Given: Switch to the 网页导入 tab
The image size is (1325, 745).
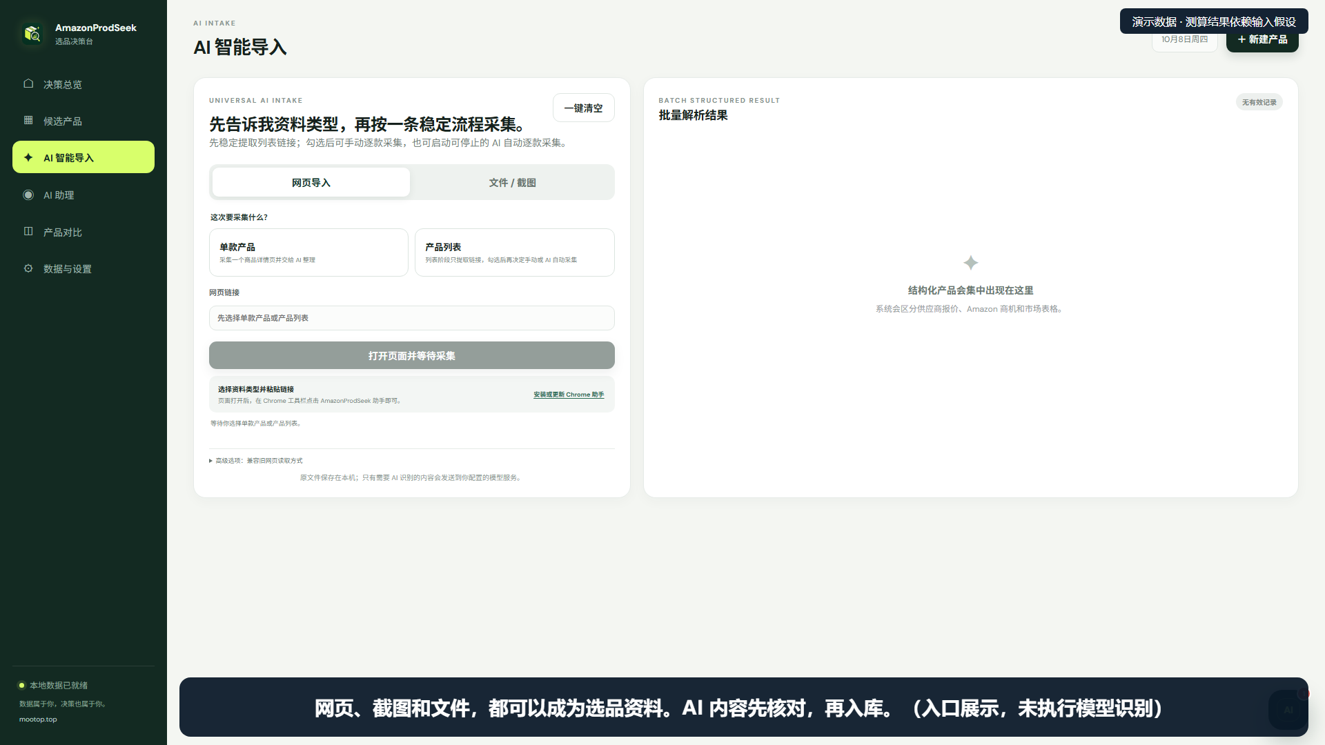Looking at the screenshot, I should [311, 182].
